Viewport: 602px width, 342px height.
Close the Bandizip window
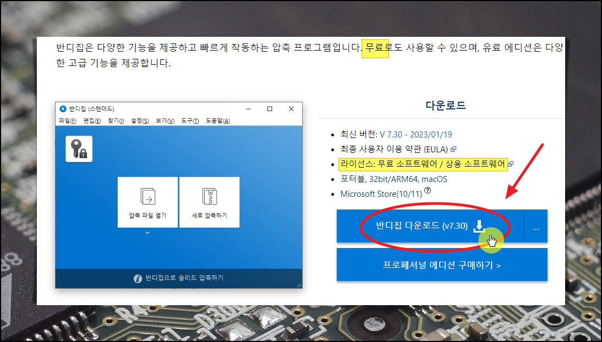click(291, 109)
